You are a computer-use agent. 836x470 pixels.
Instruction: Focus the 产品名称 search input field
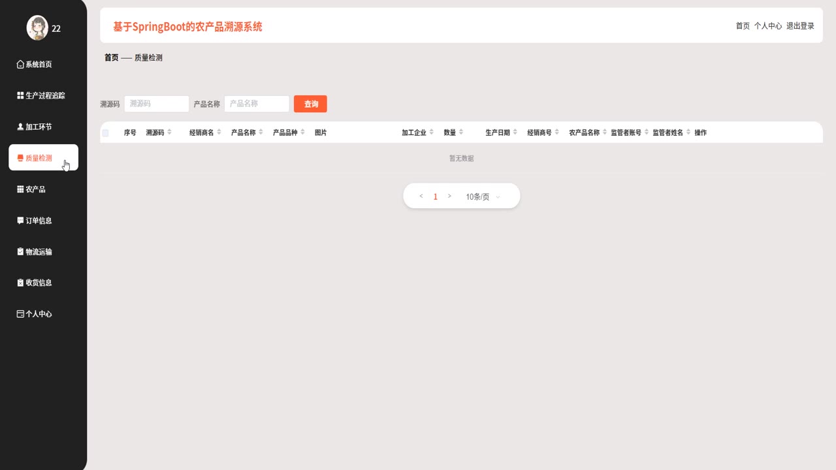[257, 104]
